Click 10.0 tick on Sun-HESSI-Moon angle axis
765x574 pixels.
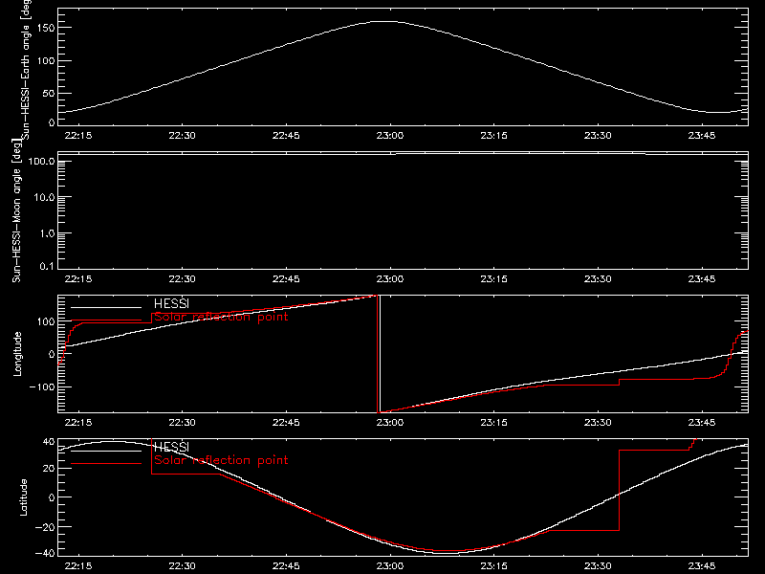click(x=44, y=197)
